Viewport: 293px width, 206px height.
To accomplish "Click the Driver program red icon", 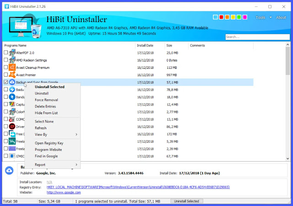I will [x=12, y=127].
